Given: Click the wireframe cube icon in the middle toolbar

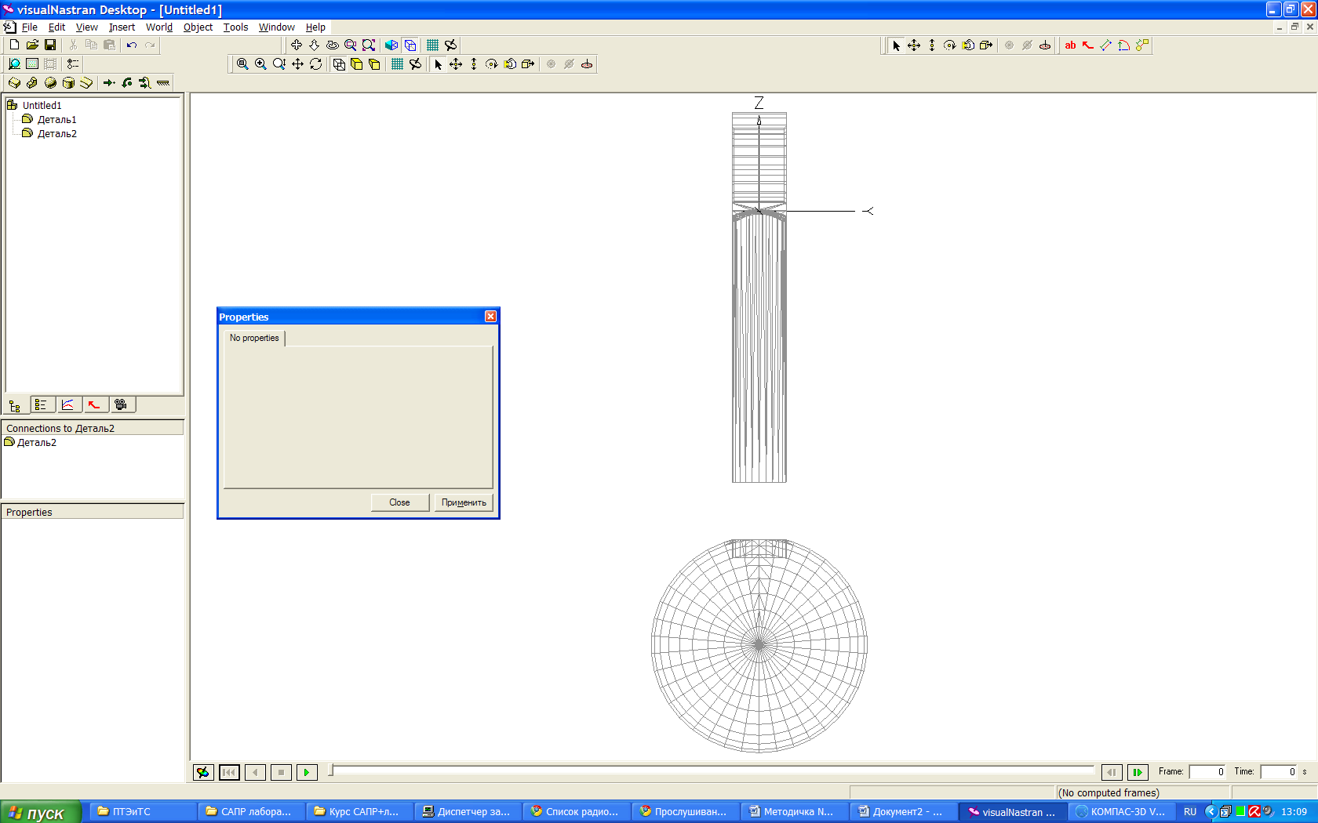Looking at the screenshot, I should point(339,64).
